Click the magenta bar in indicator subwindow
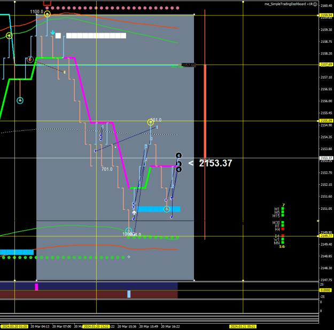Screen dimensions: 334x330 (x=36, y=287)
